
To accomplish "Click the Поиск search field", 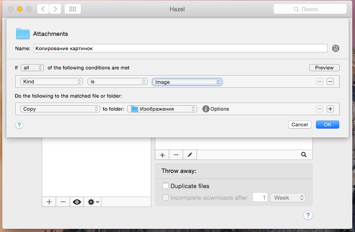I will pyautogui.click(x=310, y=9).
